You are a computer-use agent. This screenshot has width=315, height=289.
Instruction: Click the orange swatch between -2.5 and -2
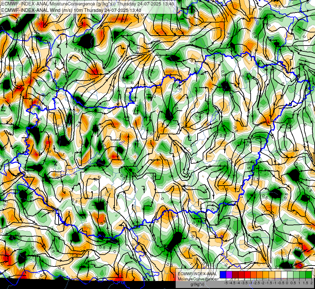click(x=260, y=275)
